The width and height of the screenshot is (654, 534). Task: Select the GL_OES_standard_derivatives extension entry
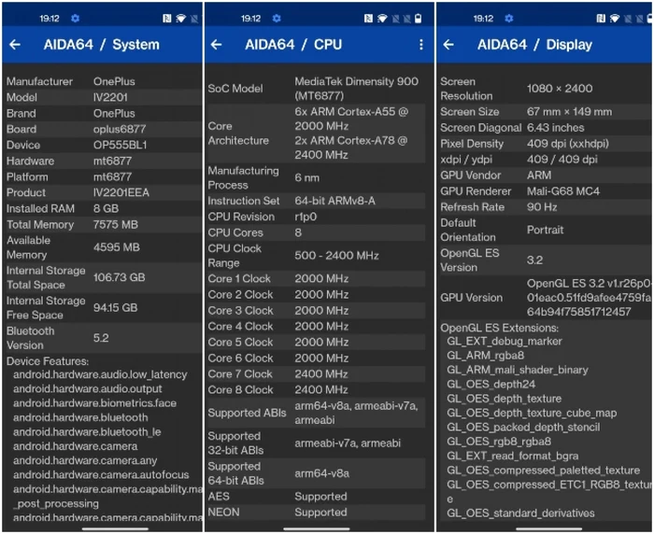(520, 513)
